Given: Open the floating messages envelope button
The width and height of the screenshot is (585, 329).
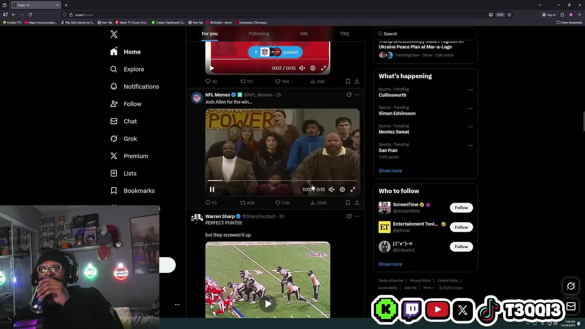Looking at the screenshot, I should (571, 306).
